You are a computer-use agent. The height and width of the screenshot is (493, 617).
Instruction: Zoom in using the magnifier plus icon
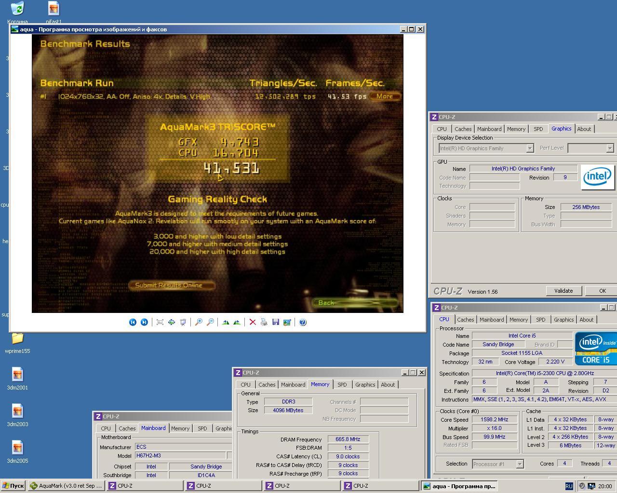pyautogui.click(x=199, y=322)
